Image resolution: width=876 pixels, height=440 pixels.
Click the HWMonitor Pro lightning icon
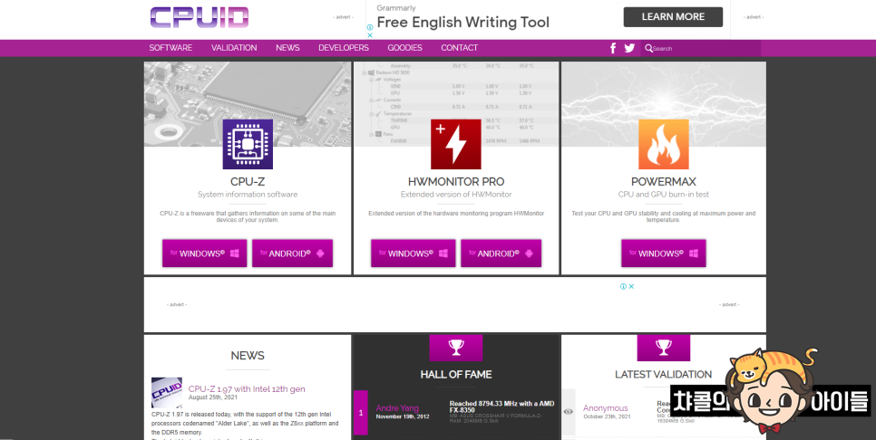pyautogui.click(x=456, y=144)
